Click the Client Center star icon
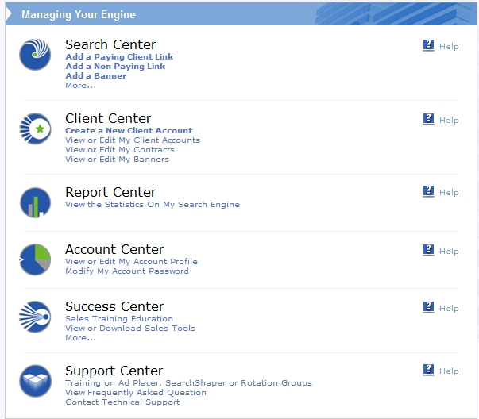 pyautogui.click(x=35, y=129)
